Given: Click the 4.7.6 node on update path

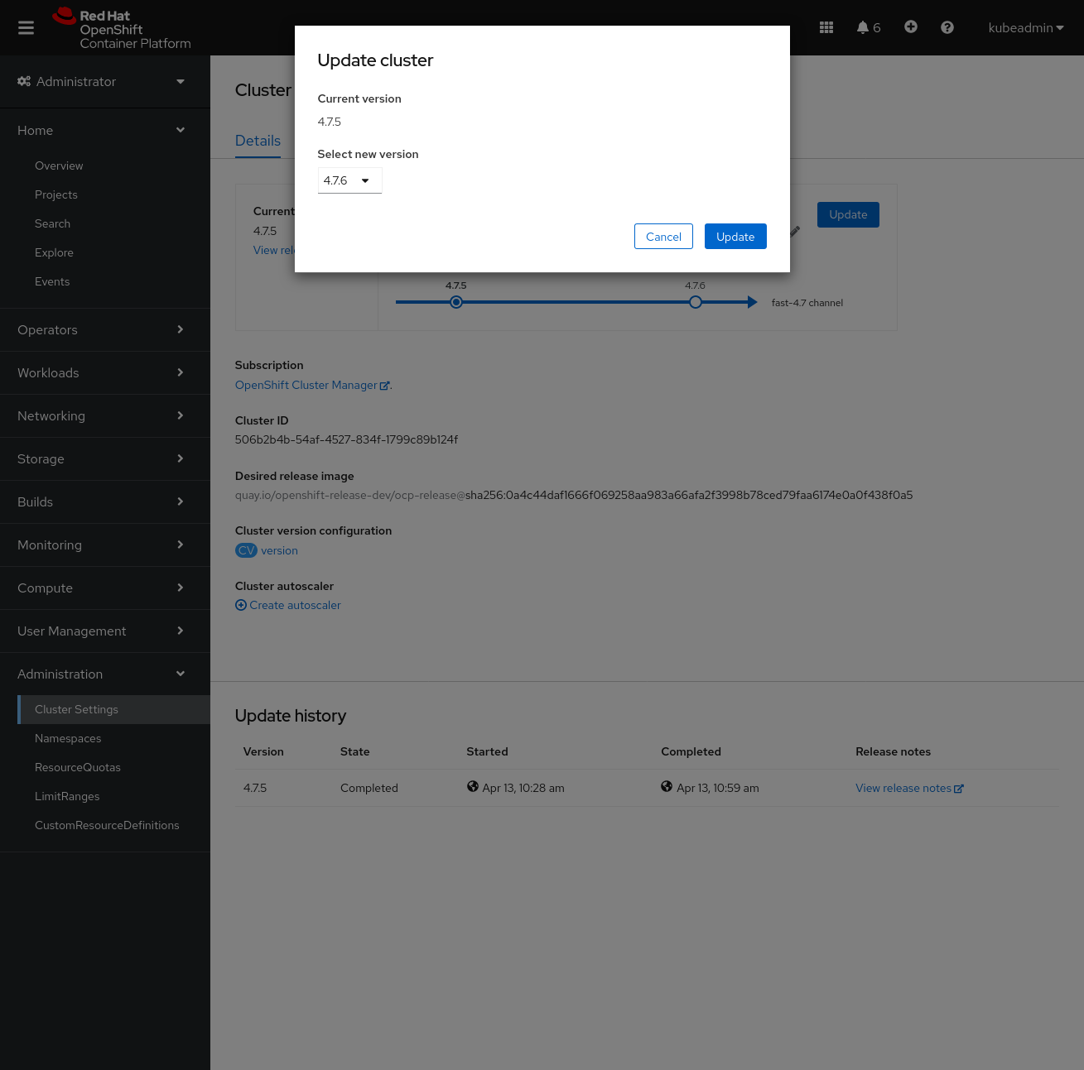Looking at the screenshot, I should point(696,302).
